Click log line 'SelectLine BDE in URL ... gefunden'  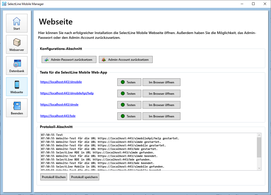[x=96, y=159]
